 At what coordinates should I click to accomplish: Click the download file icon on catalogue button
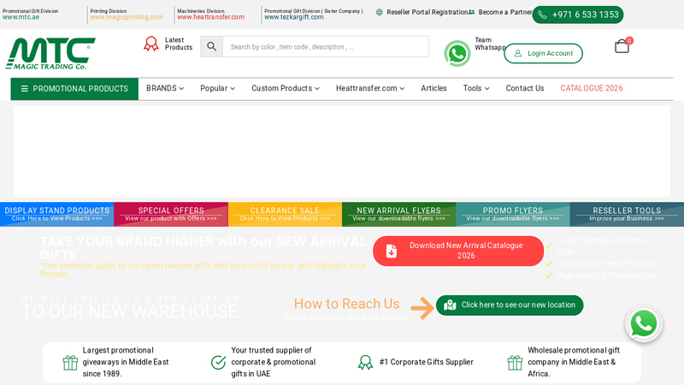point(392,251)
